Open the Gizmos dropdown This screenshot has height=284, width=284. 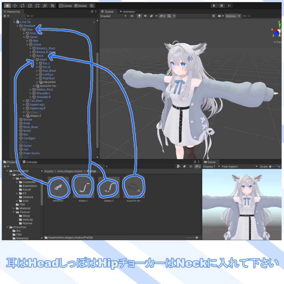pos(232,16)
